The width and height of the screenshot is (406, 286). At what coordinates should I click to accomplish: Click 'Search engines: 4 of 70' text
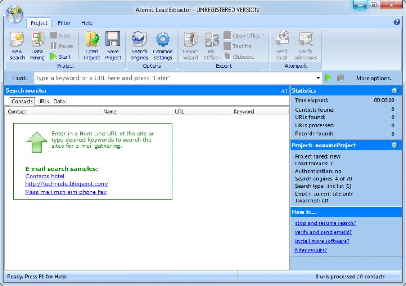[x=324, y=179]
